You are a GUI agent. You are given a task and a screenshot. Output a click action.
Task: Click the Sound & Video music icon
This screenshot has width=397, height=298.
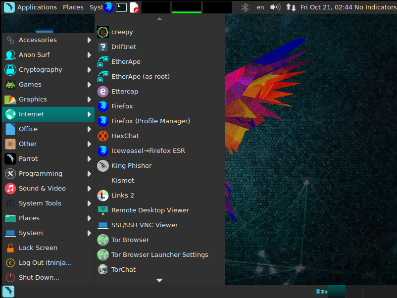click(x=10, y=189)
